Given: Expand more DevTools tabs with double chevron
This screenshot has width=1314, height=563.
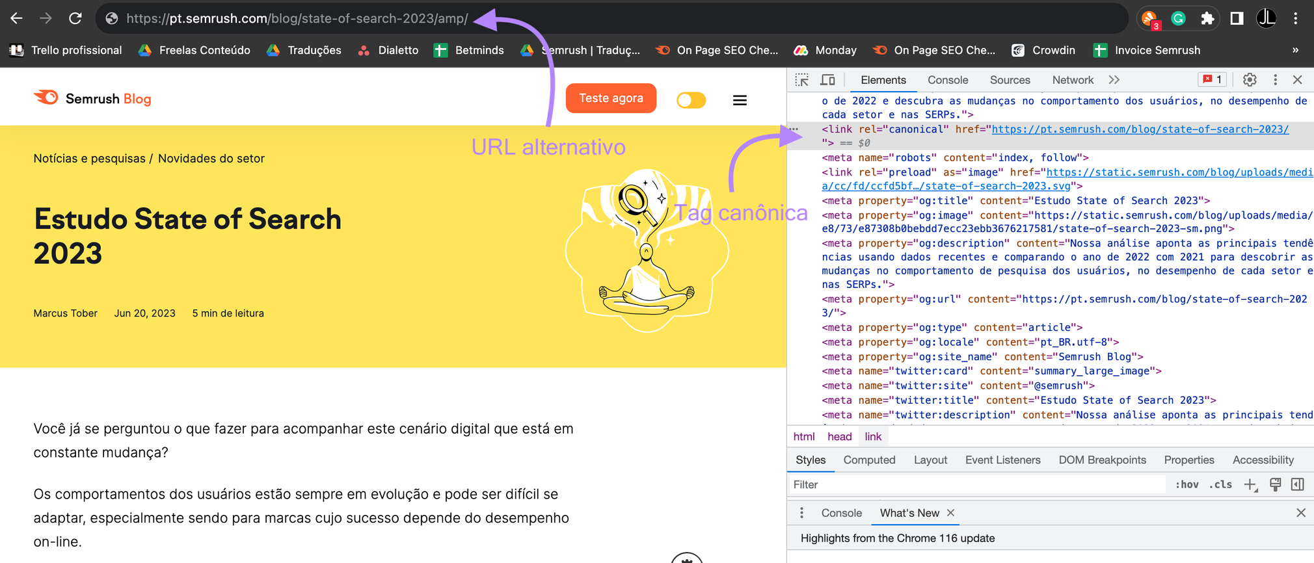Looking at the screenshot, I should click(x=1114, y=80).
